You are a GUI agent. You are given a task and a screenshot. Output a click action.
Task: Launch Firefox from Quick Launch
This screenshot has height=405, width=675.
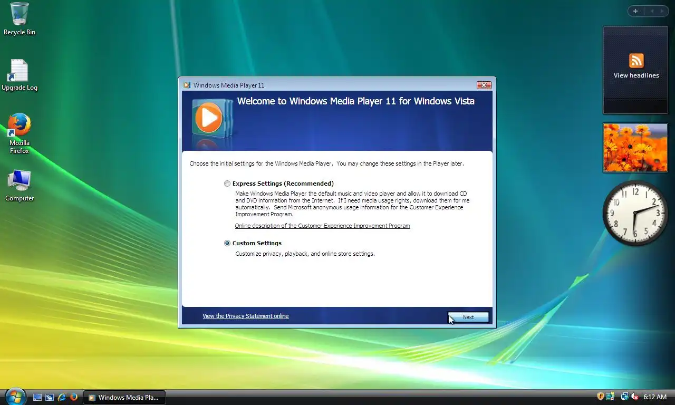[x=74, y=397]
